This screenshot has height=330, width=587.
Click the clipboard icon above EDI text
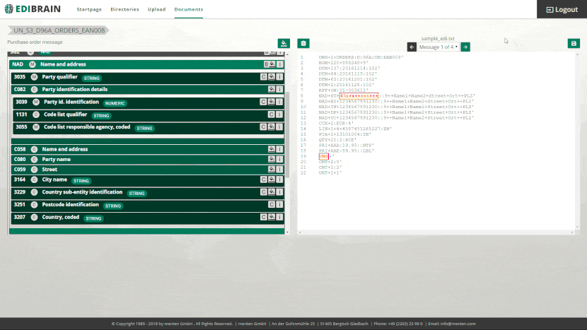tap(303, 43)
